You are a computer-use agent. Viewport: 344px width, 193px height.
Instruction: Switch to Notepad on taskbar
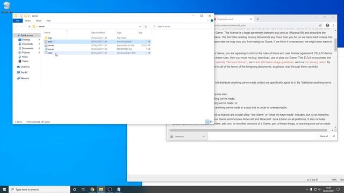118,189
